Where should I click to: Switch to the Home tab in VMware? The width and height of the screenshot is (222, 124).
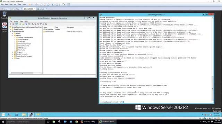tap(5, 9)
